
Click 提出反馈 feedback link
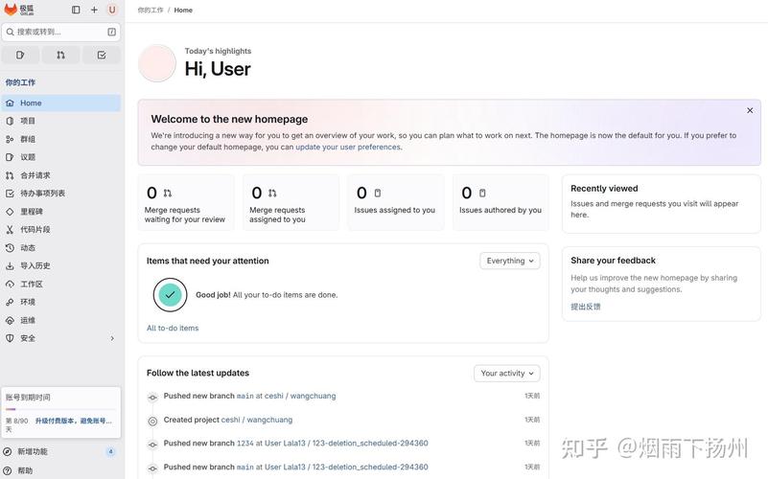pos(585,307)
